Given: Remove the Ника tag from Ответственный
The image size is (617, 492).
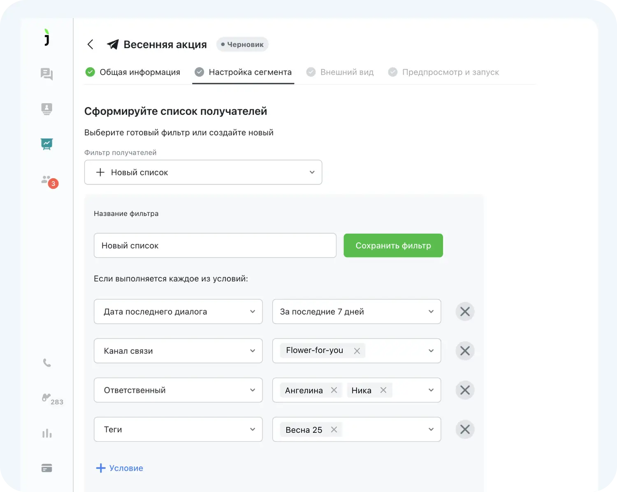Looking at the screenshot, I should (383, 390).
